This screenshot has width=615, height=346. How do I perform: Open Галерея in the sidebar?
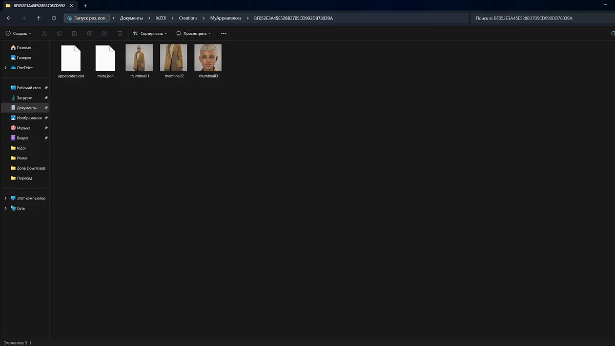click(25, 58)
